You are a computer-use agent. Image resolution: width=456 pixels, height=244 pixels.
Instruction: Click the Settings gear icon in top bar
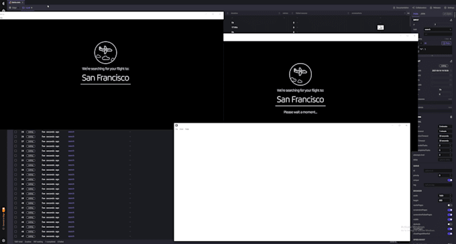coord(445,8)
